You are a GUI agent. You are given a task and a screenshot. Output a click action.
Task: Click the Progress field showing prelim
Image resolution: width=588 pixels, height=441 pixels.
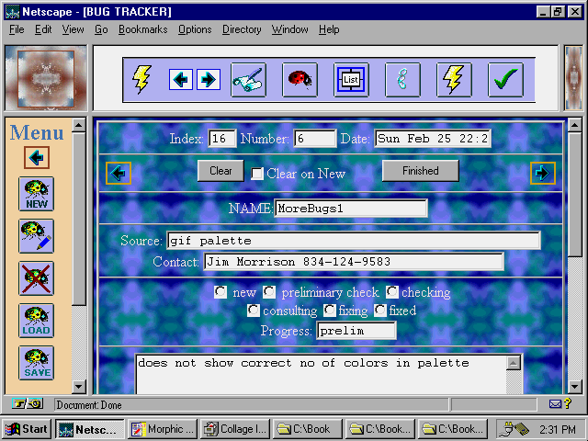(x=356, y=331)
